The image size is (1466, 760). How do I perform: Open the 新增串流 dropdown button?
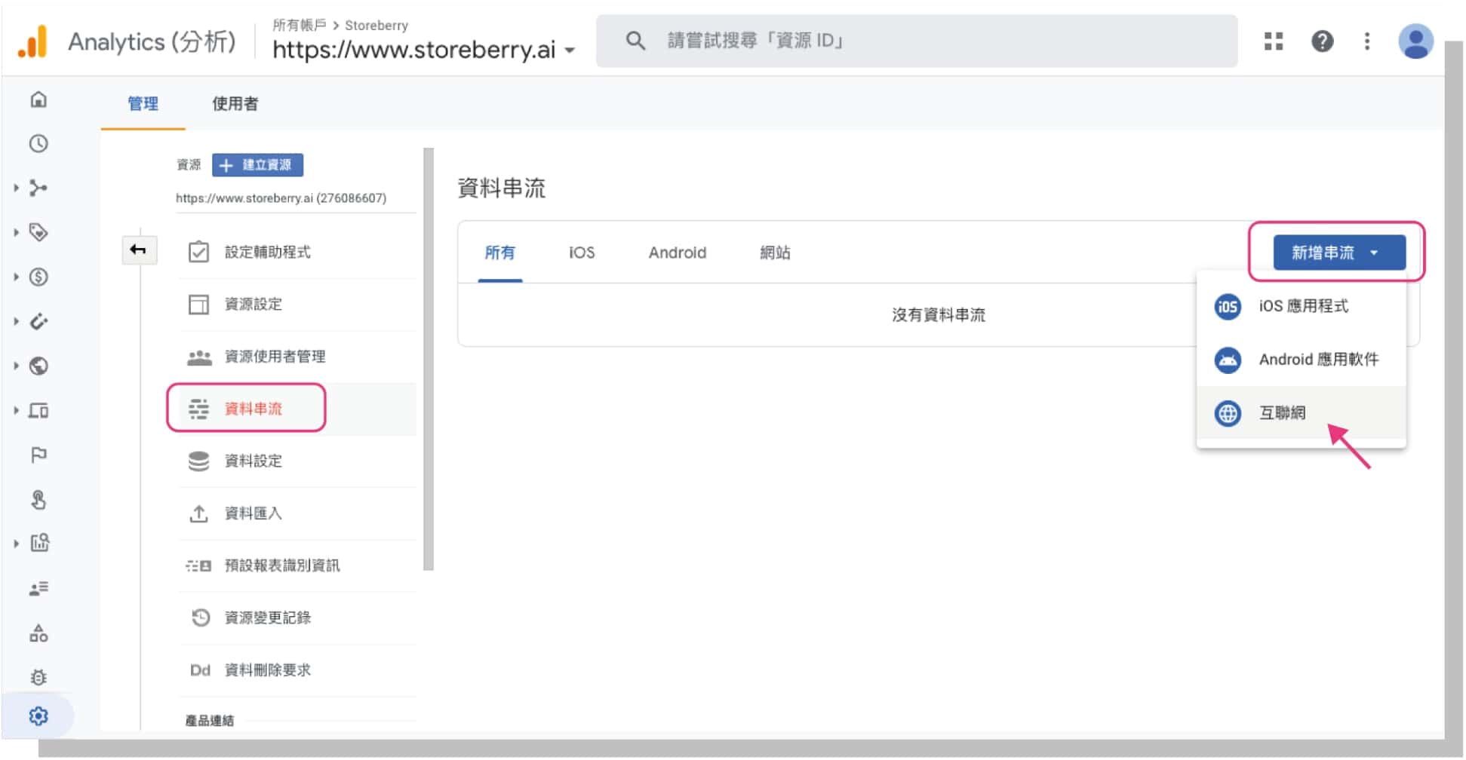coord(1338,253)
